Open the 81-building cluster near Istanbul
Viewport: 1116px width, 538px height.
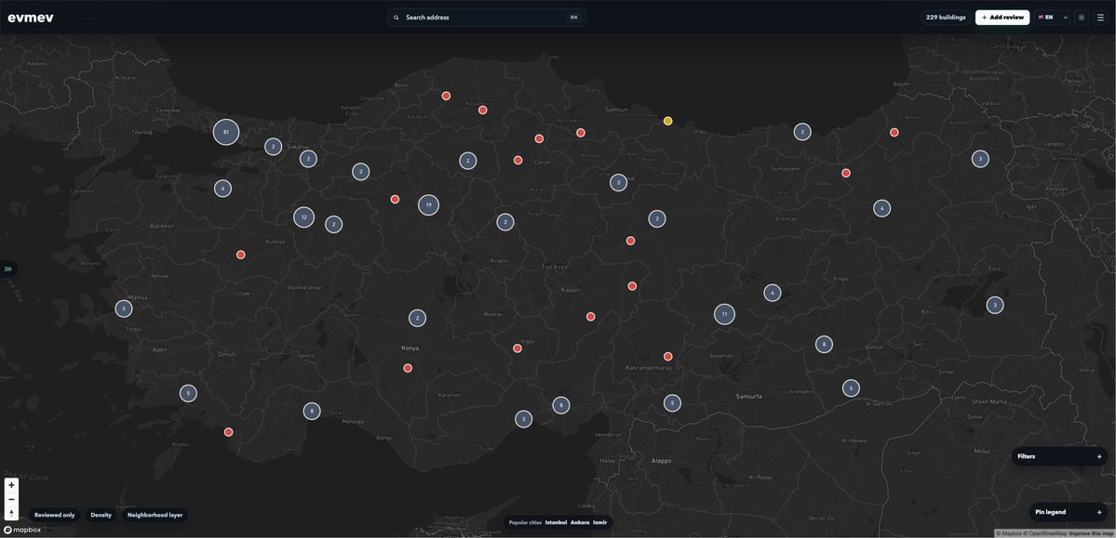pos(224,130)
